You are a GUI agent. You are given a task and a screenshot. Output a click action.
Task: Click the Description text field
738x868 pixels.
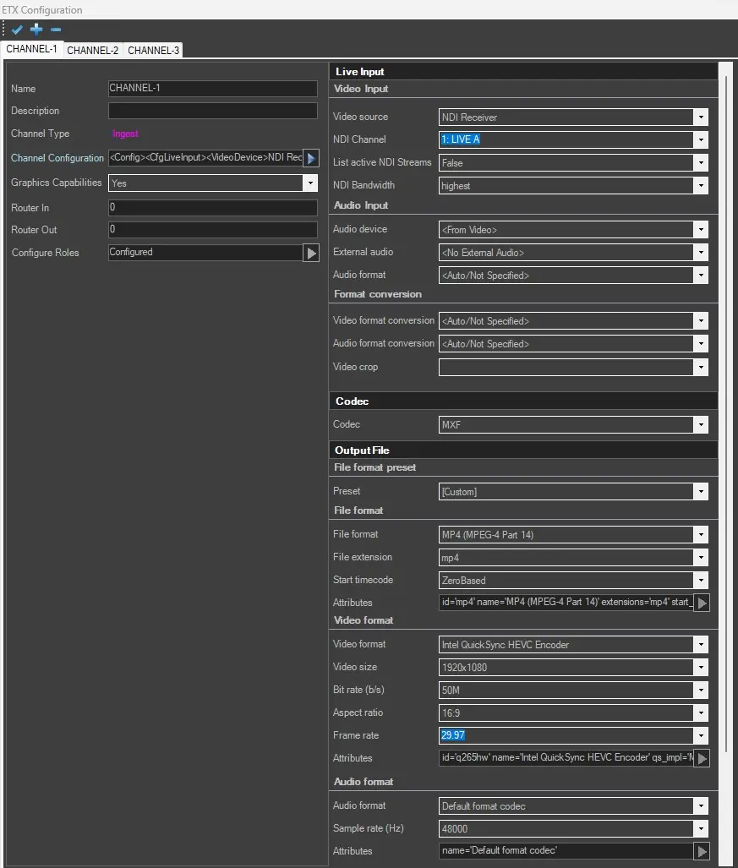[x=212, y=112]
